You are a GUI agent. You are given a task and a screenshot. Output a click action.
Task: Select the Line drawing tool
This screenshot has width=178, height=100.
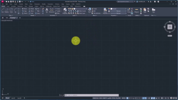pos(3,10)
